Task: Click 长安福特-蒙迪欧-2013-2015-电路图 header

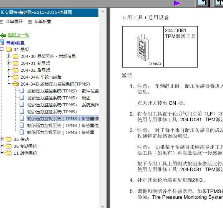Action: [x=49, y=13]
